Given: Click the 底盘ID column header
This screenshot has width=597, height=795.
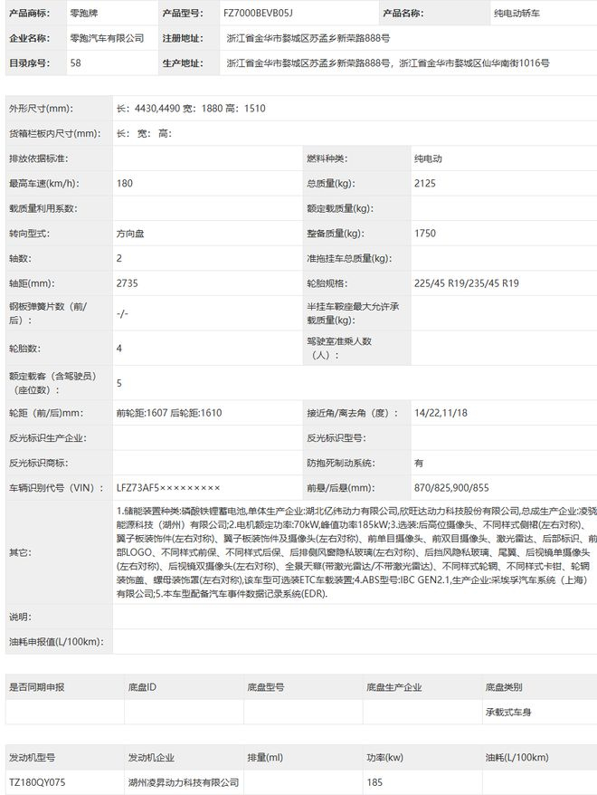Looking at the screenshot, I should click(142, 687).
